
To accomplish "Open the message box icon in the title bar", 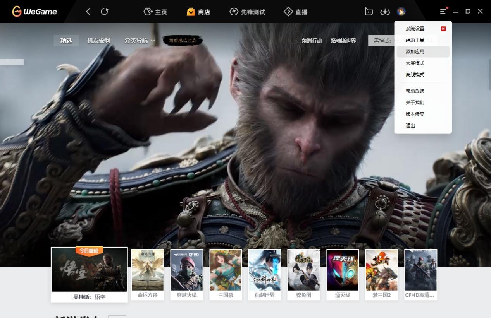I will point(369,12).
